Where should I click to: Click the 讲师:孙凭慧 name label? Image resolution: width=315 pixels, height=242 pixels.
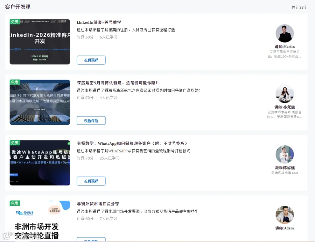point(285,107)
